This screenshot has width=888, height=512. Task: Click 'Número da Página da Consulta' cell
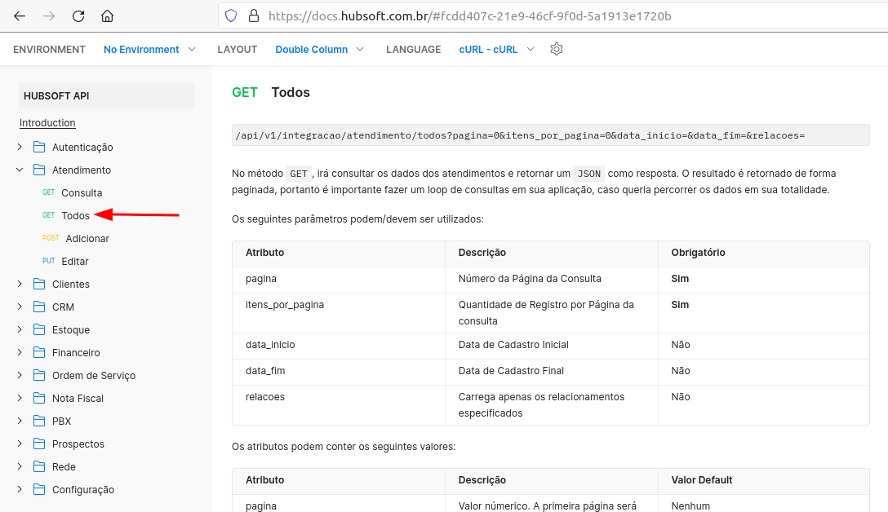pyautogui.click(x=552, y=280)
